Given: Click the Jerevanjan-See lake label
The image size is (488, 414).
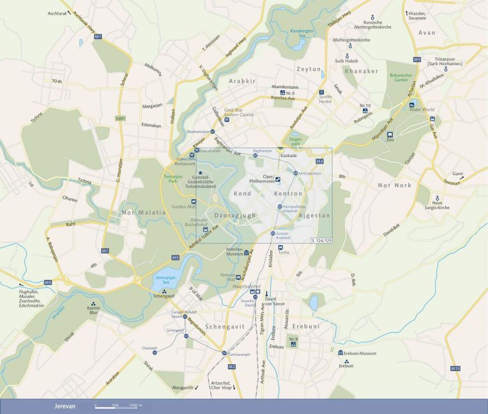Looking at the screenshot, I should coord(165,280).
